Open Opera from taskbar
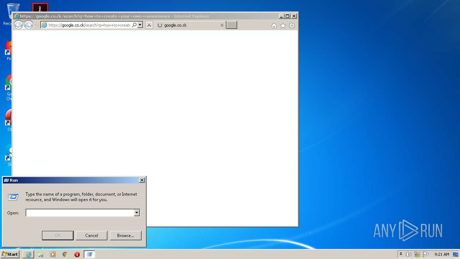 point(77,254)
